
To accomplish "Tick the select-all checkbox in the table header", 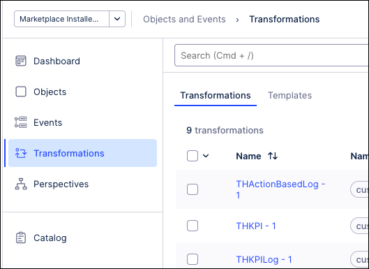I will [193, 156].
